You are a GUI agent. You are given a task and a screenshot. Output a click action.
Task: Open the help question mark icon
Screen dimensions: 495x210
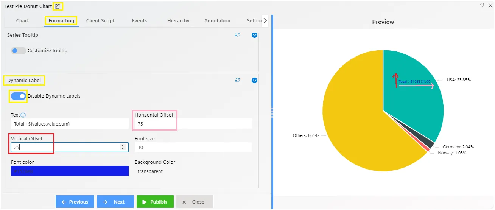click(482, 6)
